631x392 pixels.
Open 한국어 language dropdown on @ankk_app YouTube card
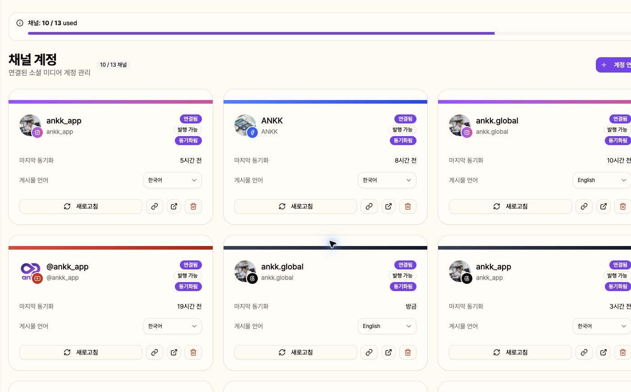coord(173,326)
